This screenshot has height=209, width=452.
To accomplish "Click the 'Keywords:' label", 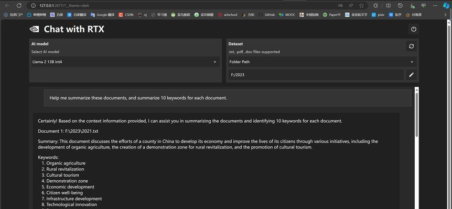I will pyautogui.click(x=48, y=157).
